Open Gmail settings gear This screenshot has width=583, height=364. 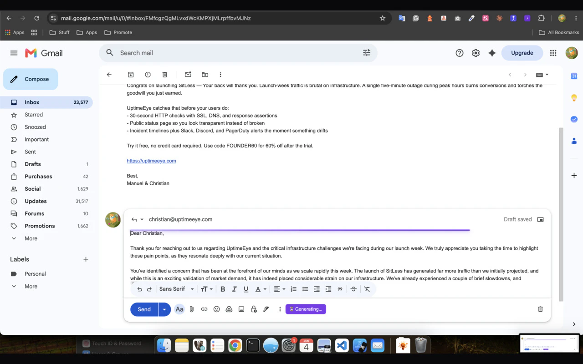pos(476,53)
